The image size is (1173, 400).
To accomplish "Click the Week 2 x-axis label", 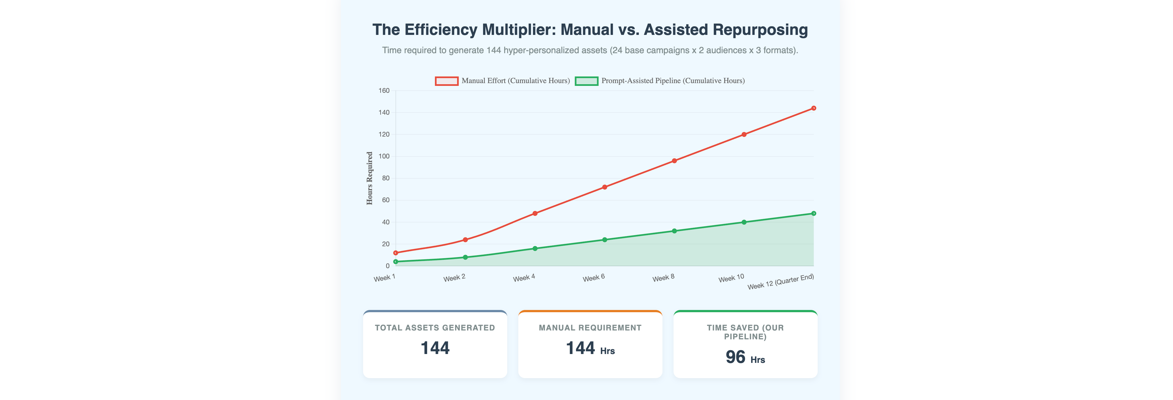I will tap(454, 278).
